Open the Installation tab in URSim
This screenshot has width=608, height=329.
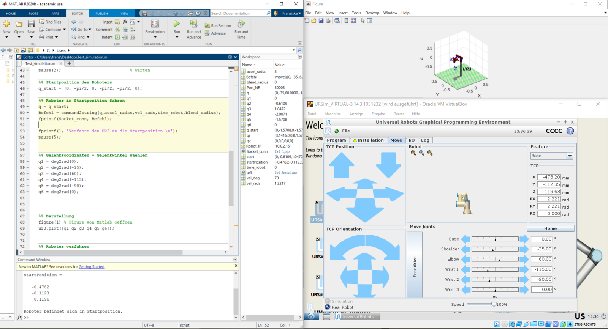[x=368, y=140]
